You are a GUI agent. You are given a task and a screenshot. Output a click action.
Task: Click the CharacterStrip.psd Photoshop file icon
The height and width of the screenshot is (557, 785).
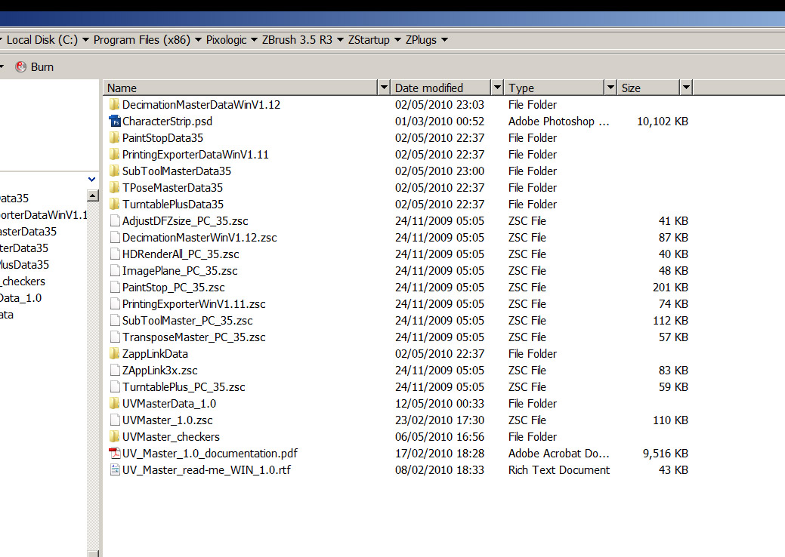[x=115, y=121]
